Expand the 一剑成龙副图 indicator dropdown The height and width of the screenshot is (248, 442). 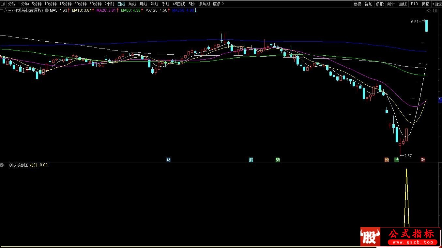tap(2, 165)
